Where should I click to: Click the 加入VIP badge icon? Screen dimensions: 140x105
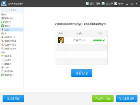point(103,4)
